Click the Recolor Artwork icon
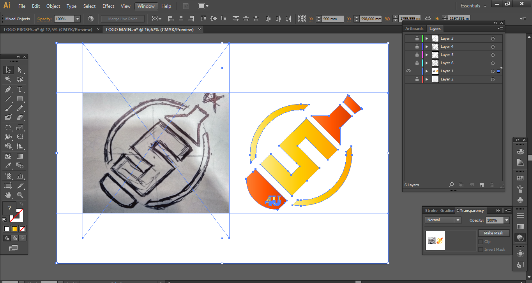 [91, 19]
